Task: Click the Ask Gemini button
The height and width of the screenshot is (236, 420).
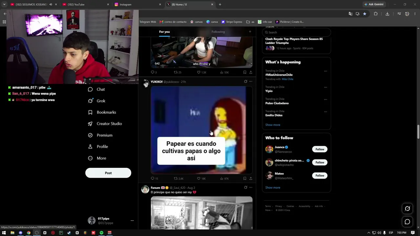Action: tap(374, 5)
